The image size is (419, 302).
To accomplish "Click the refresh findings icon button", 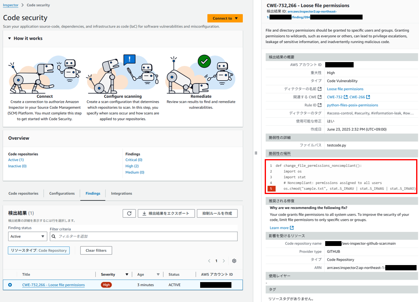I will coord(130,213).
